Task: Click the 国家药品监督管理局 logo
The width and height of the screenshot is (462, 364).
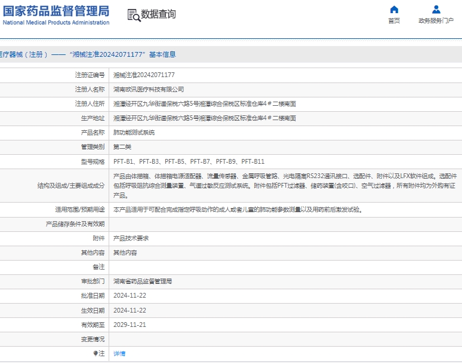Action: (56, 11)
